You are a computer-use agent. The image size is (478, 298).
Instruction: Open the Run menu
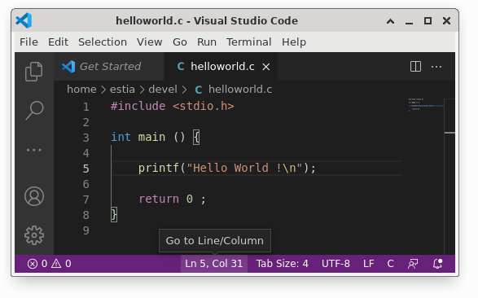(207, 42)
